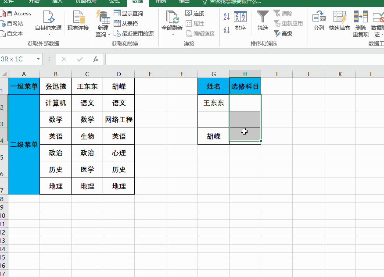Viewport: 384px width, 277px height.
Task: Select cell containing 一级菜单
Action: tap(24, 86)
